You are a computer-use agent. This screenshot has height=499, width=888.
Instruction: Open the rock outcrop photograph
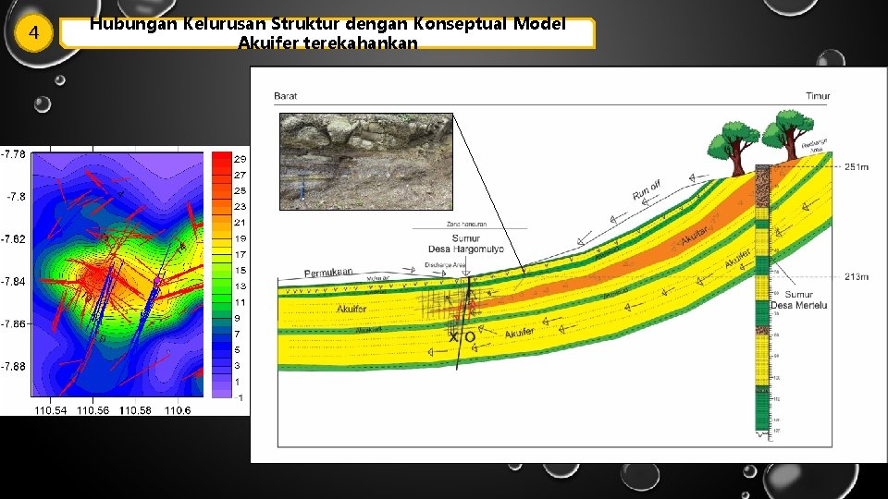[x=366, y=161]
